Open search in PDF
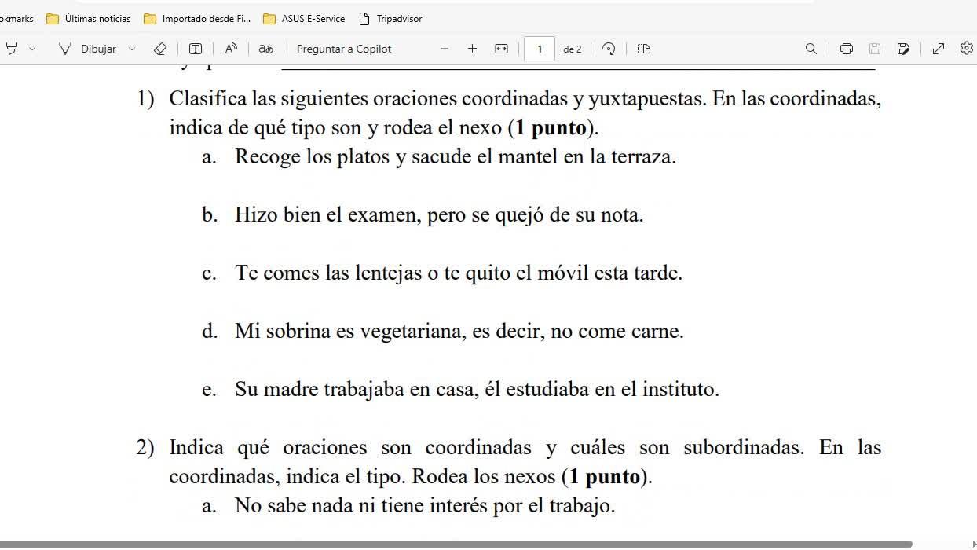Viewport: 977px width, 550px height. point(811,49)
